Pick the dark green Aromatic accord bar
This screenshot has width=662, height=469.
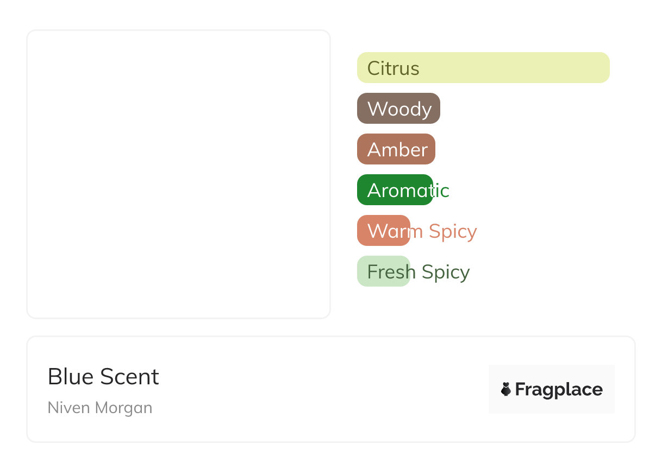coord(395,190)
